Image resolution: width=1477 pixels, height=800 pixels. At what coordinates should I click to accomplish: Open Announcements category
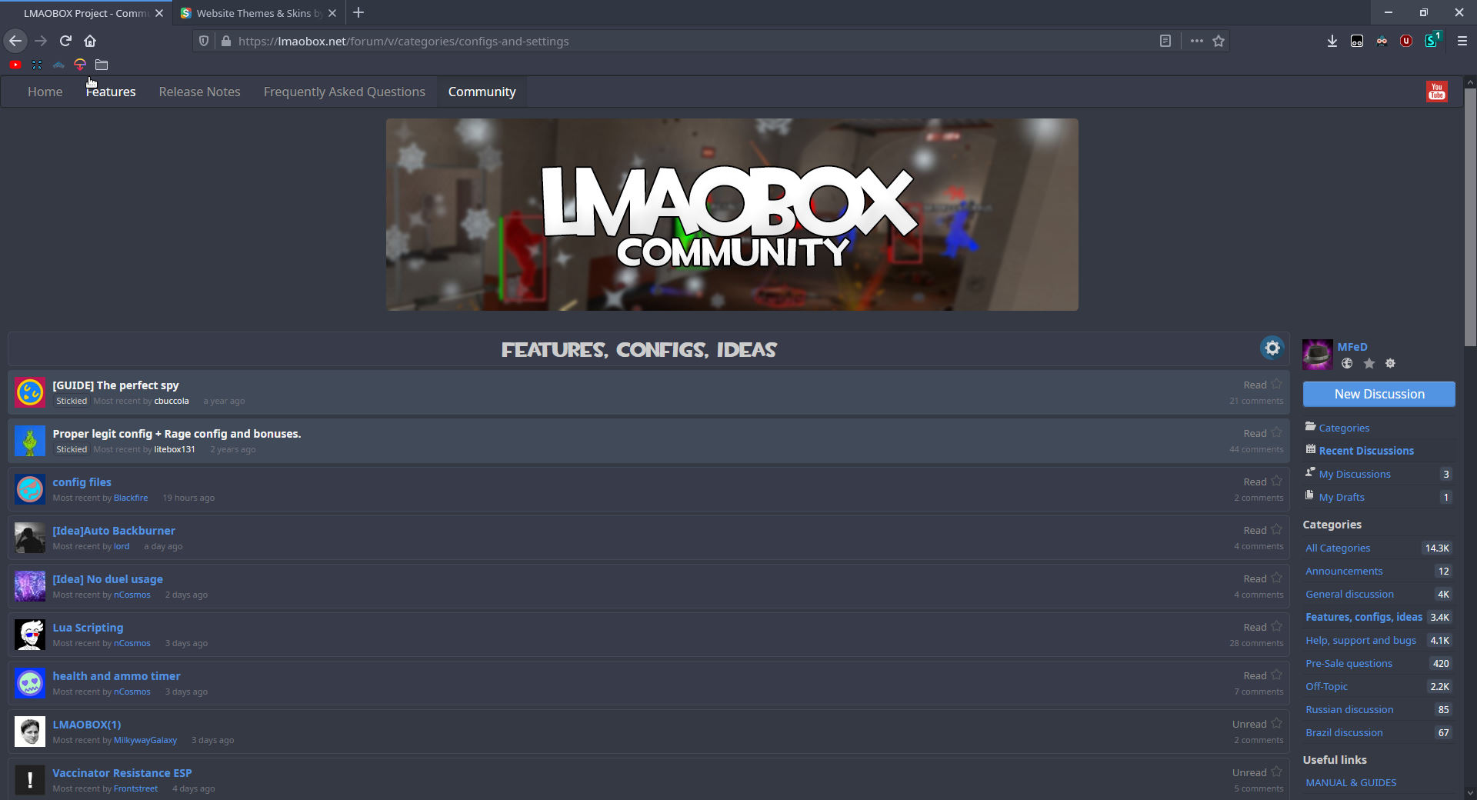click(x=1343, y=571)
